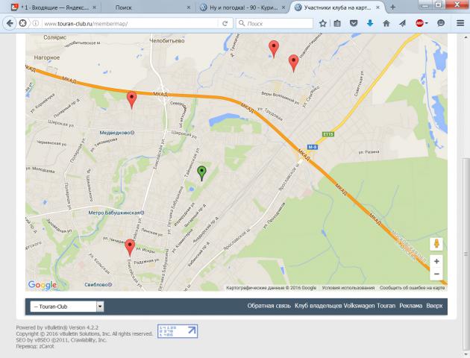Click the Нагорное place label
Viewport: 470px width, 358px height.
click(47, 57)
